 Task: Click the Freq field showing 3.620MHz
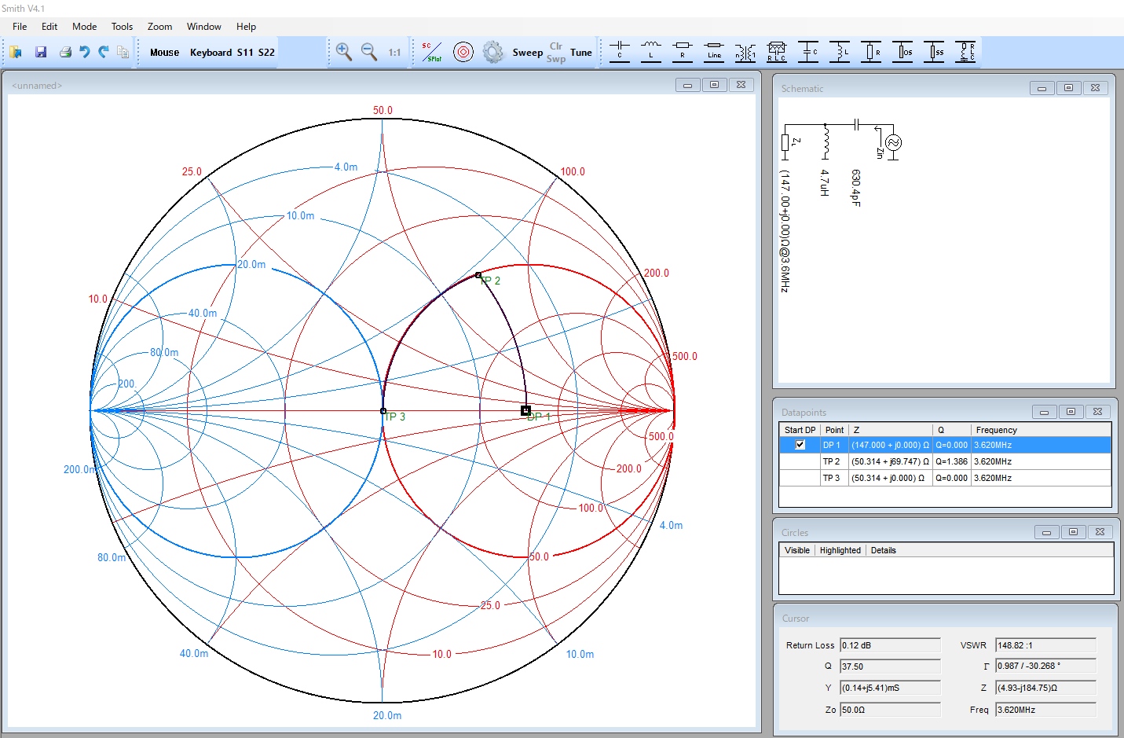point(1045,710)
